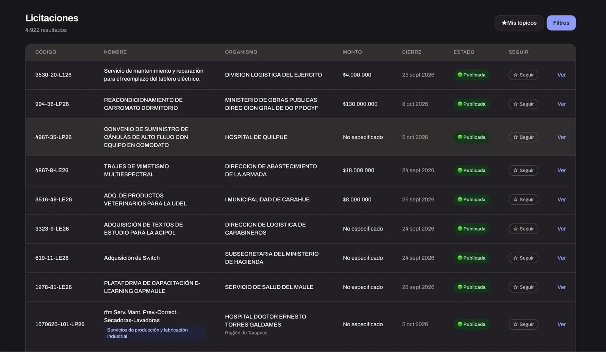View the Servicio de Salud del Maule tender
Screen dimensions: 606x352
[561, 287]
